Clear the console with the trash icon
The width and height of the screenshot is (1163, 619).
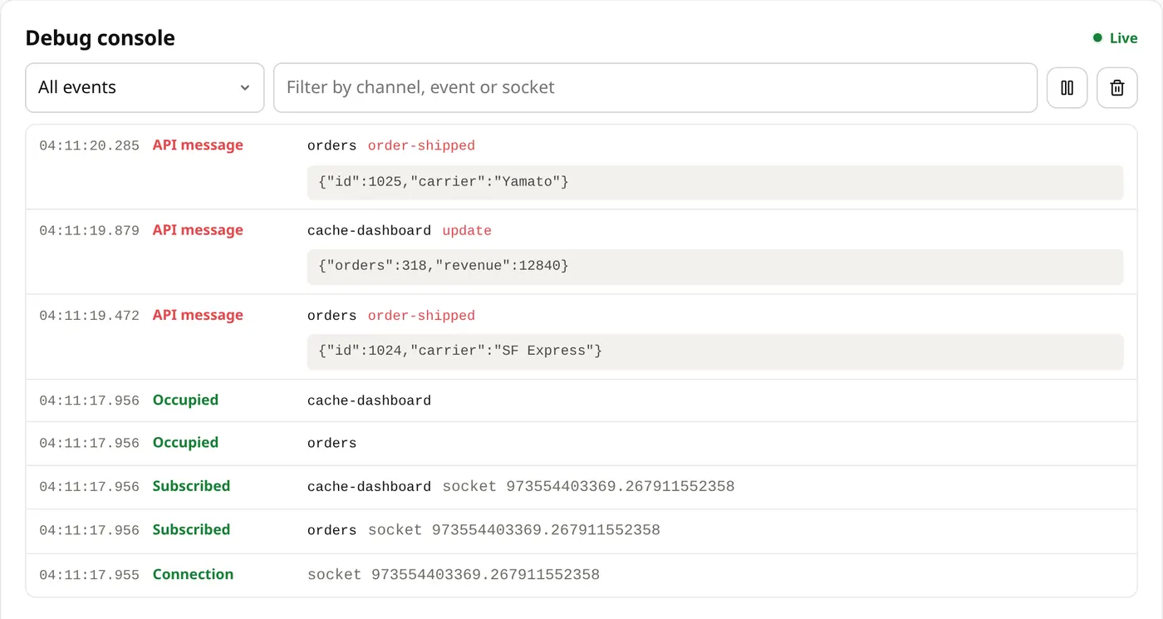click(1117, 87)
